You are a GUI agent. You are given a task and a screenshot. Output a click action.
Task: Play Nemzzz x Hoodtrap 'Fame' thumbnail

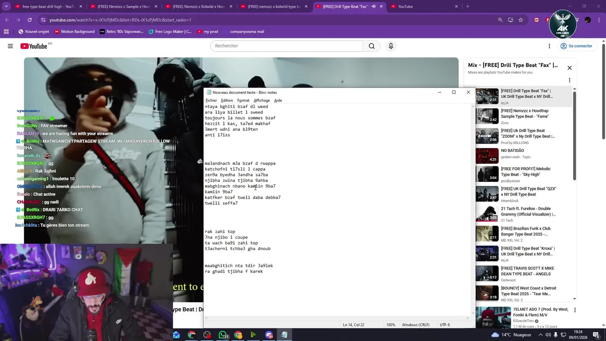[487, 117]
